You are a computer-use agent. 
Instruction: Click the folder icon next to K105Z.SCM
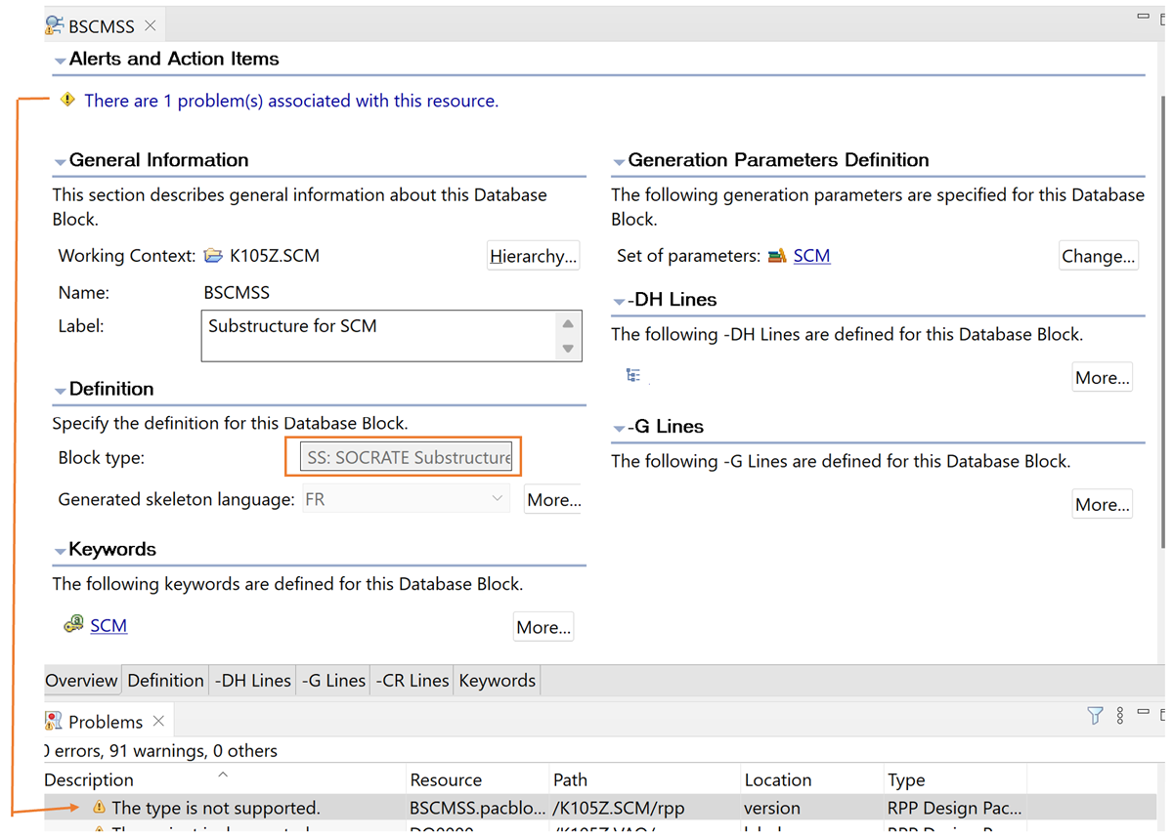pyautogui.click(x=214, y=255)
